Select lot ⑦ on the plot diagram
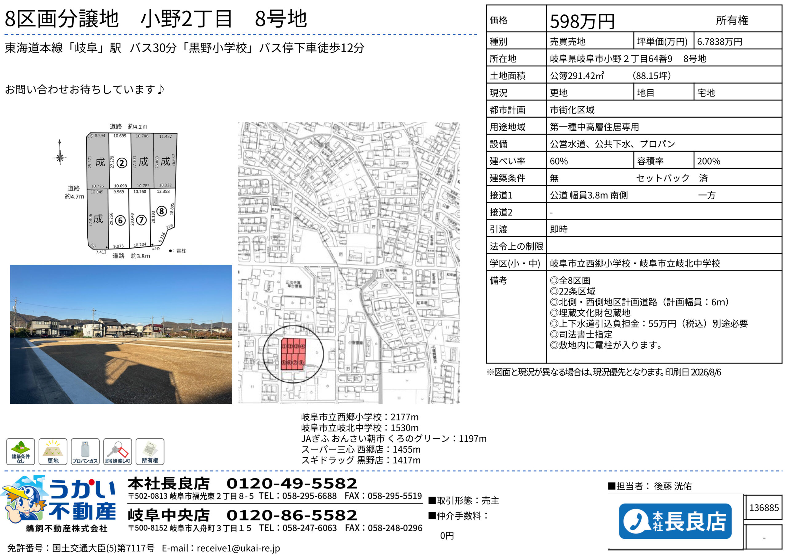Image resolution: width=787 pixels, height=555 pixels. coord(141,220)
